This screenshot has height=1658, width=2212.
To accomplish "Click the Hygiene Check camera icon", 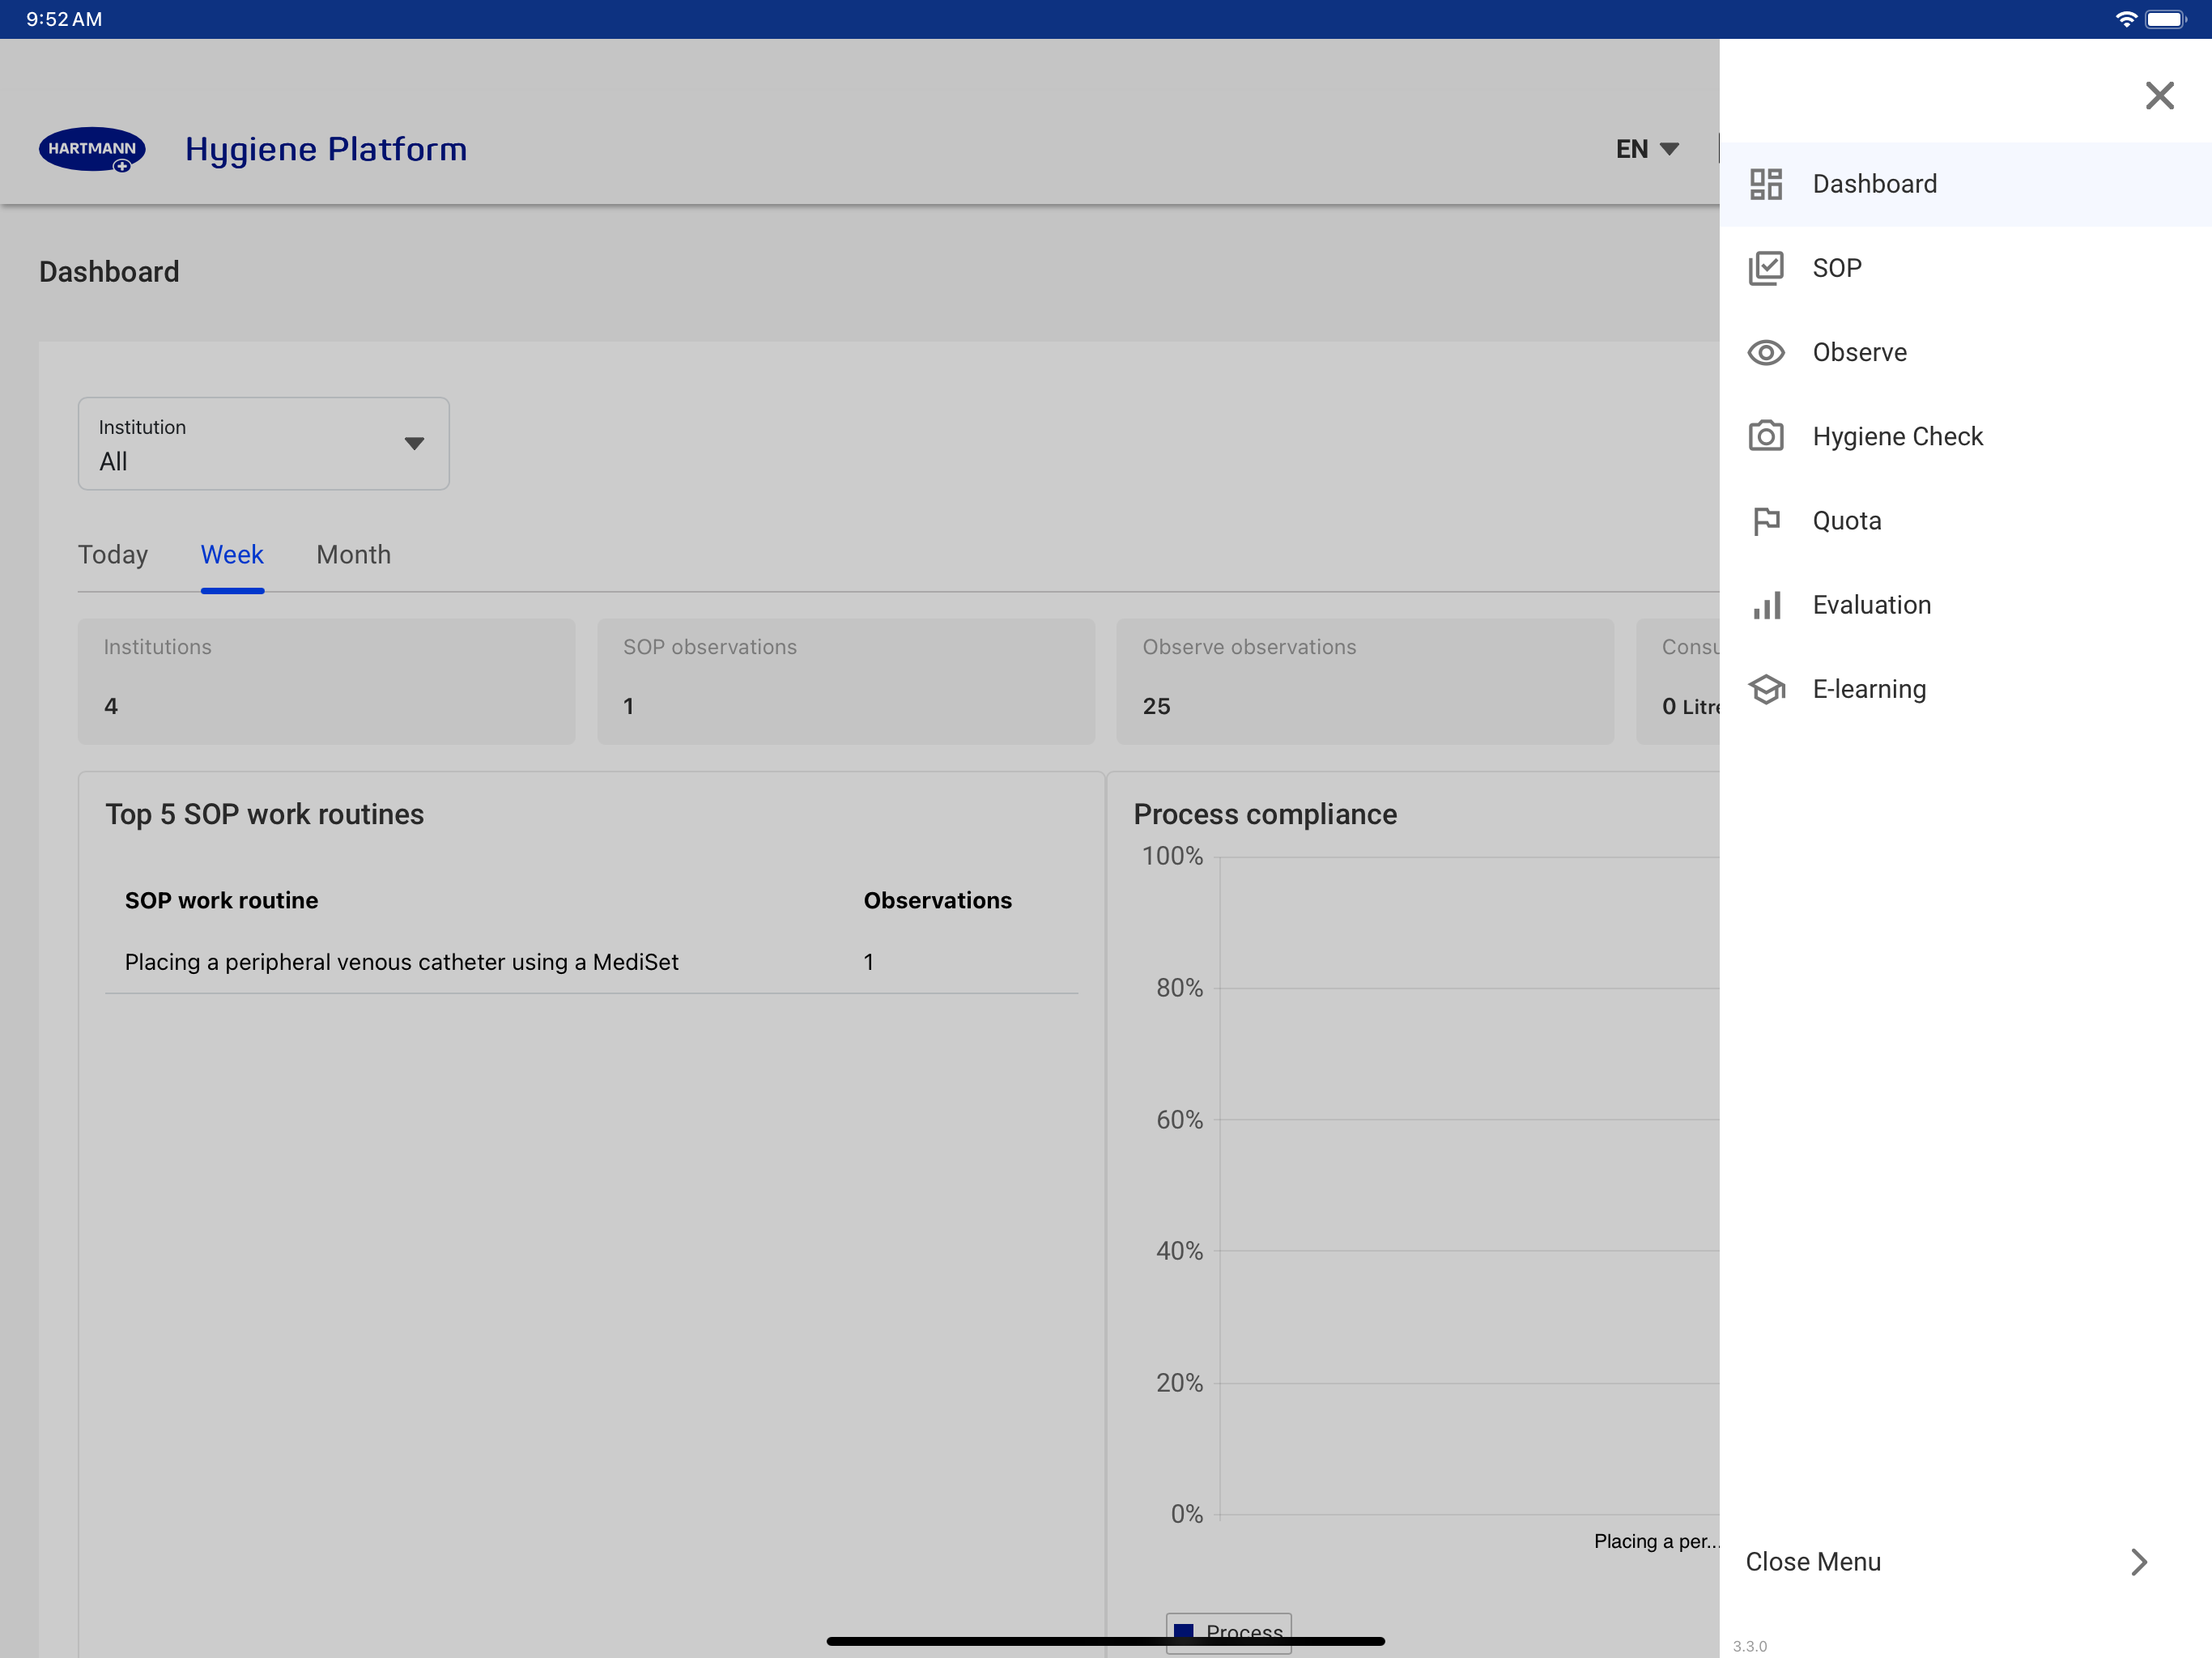I will (1766, 436).
